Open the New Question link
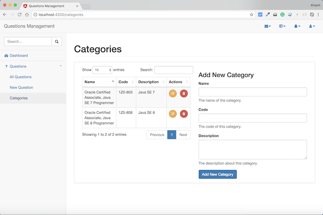This screenshot has width=323, height=215. tap(21, 87)
